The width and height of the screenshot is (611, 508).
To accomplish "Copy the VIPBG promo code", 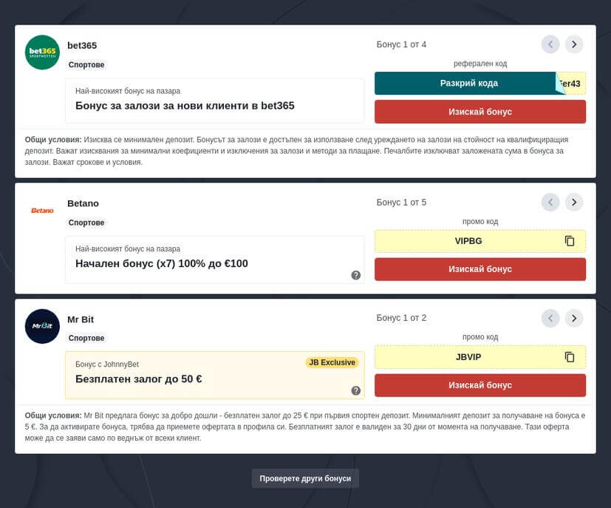I will click(570, 241).
